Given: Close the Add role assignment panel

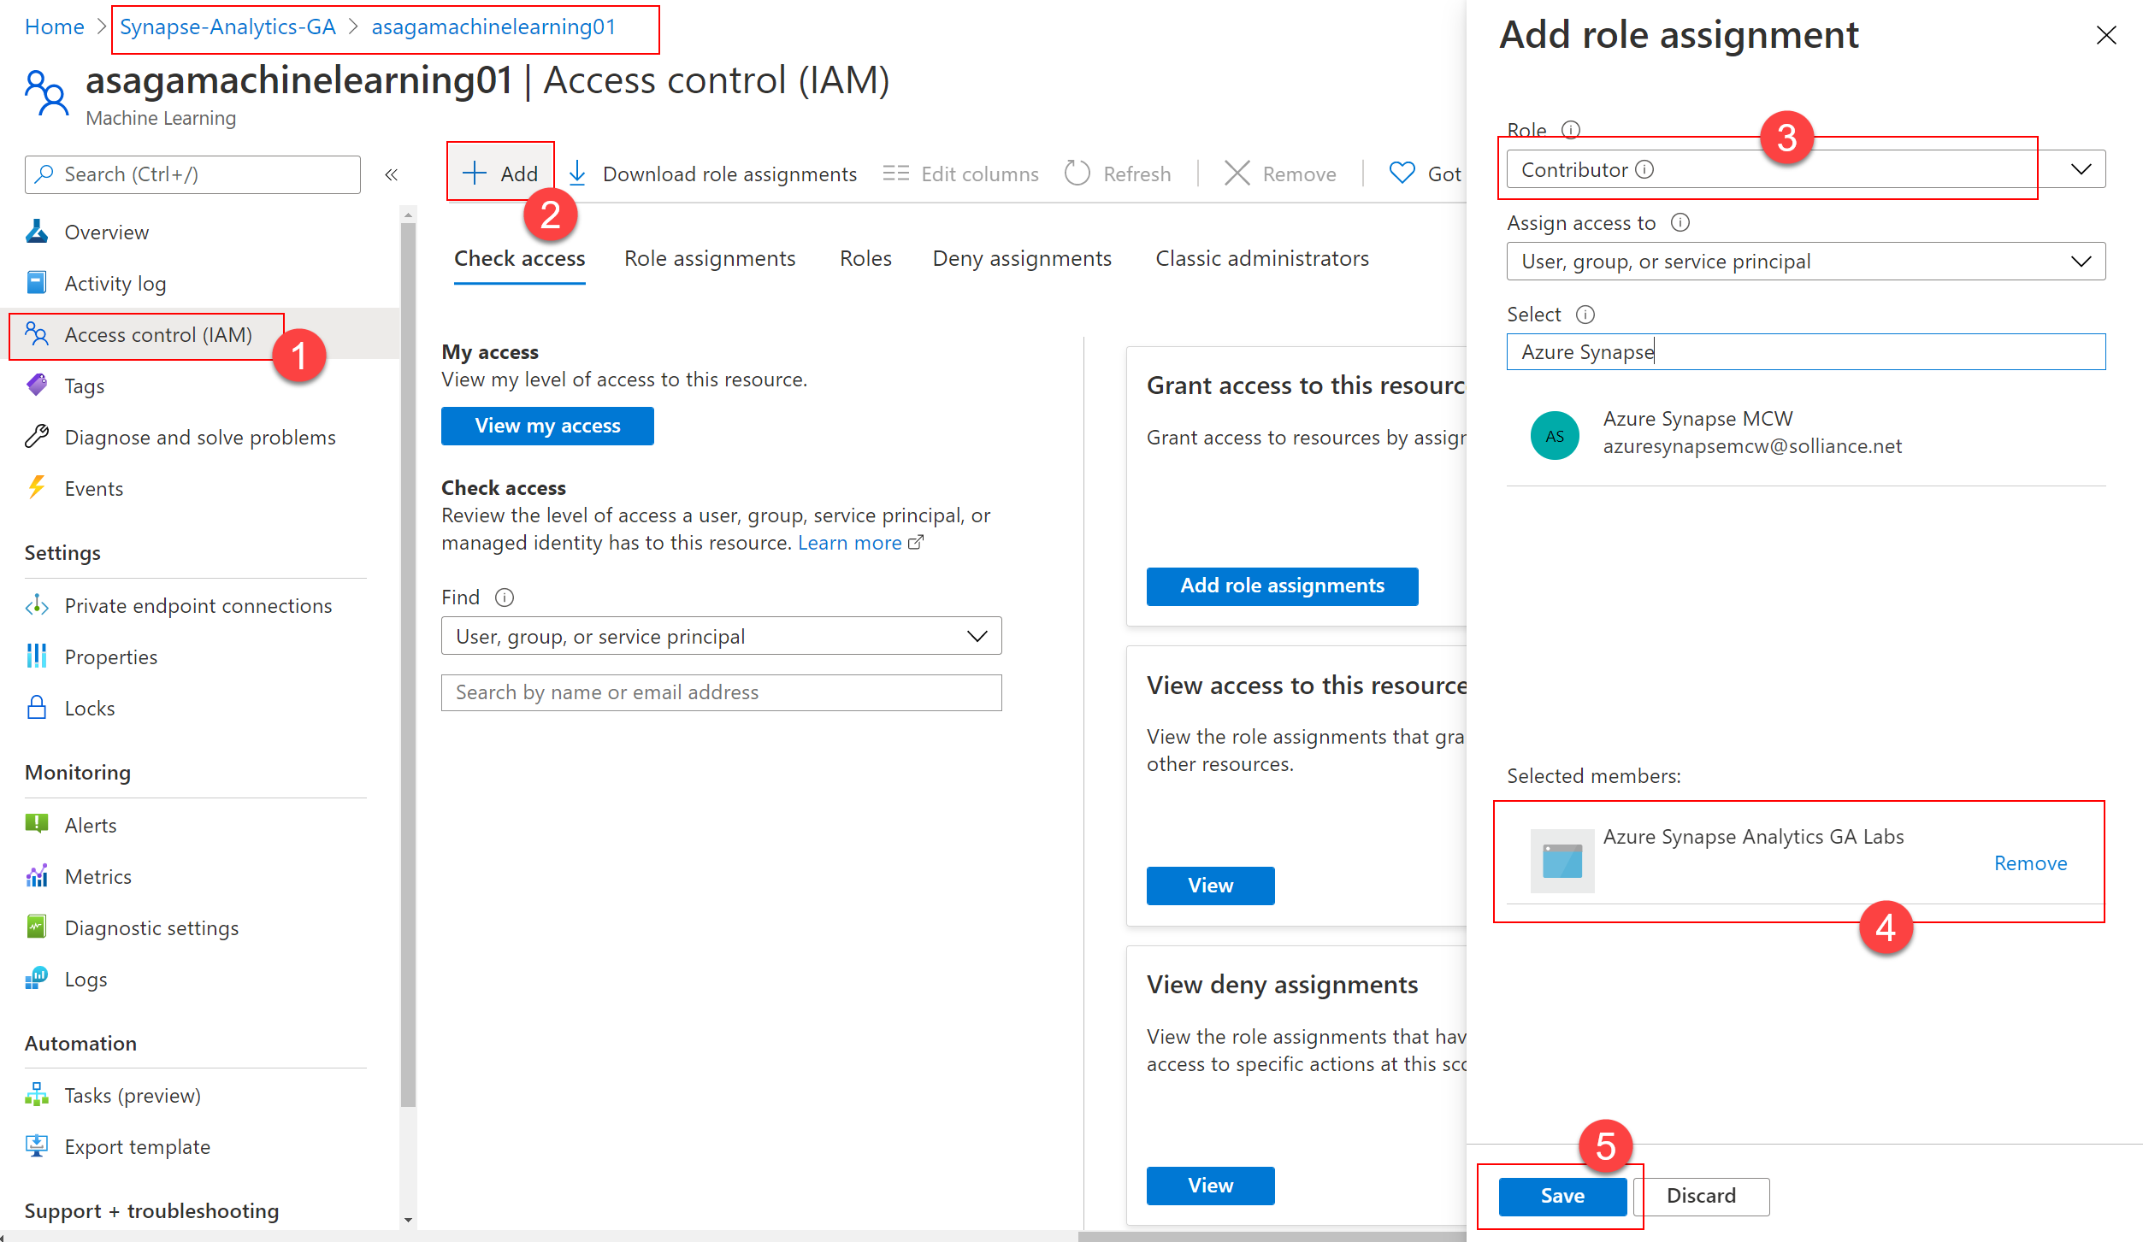Looking at the screenshot, I should [2106, 35].
